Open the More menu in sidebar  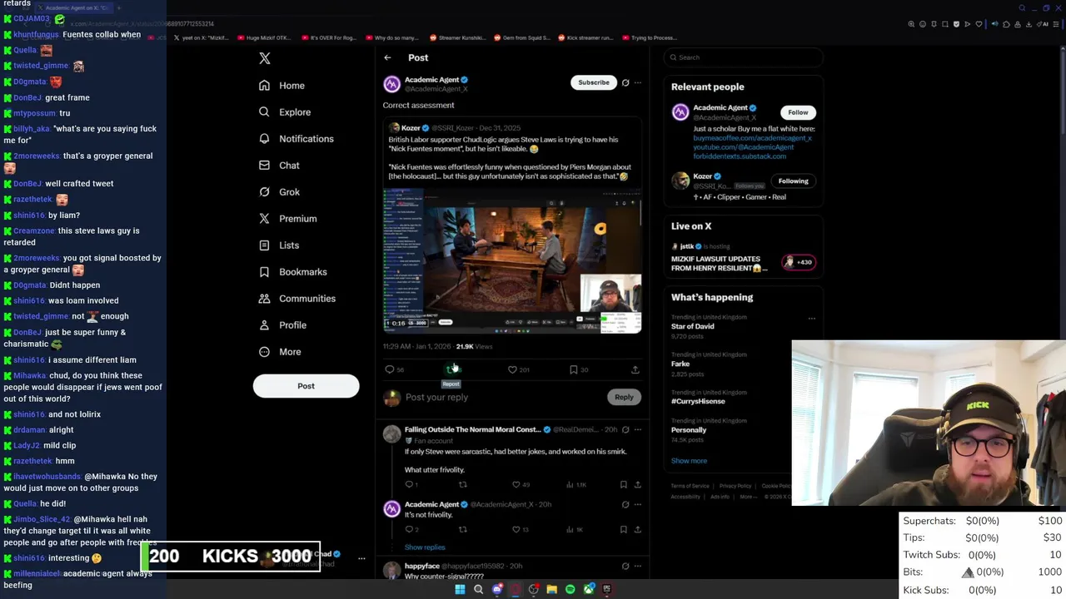coord(280,352)
